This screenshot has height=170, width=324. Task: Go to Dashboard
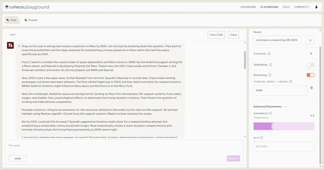point(248,7)
